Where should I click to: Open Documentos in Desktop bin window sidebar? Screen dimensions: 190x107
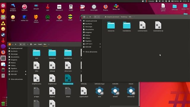pyautogui.click(x=89, y=29)
